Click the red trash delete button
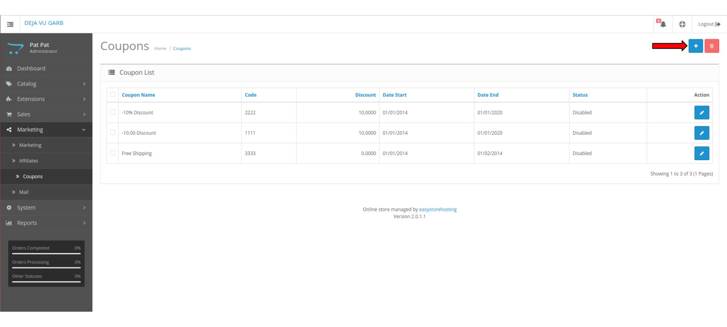This screenshot has height=327, width=727. (712, 46)
